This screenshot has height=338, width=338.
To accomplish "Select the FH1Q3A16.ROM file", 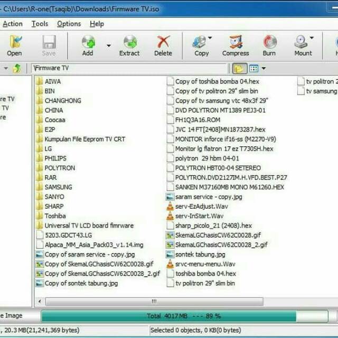I will [197, 120].
